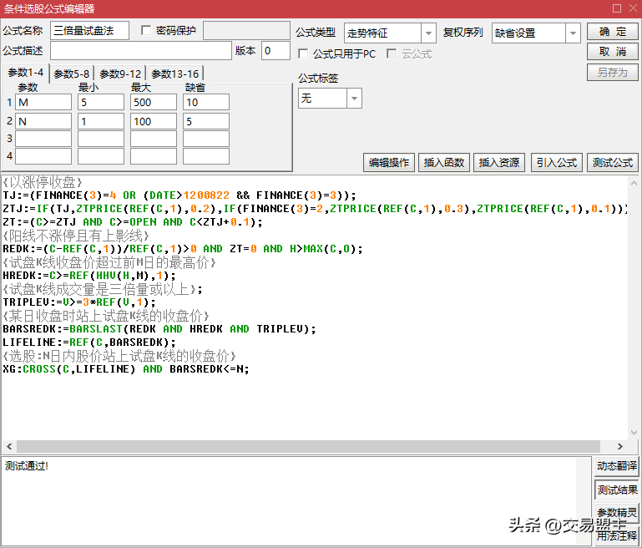Switch to the 参数5-8 tab
This screenshot has width=642, height=548.
pos(72,74)
